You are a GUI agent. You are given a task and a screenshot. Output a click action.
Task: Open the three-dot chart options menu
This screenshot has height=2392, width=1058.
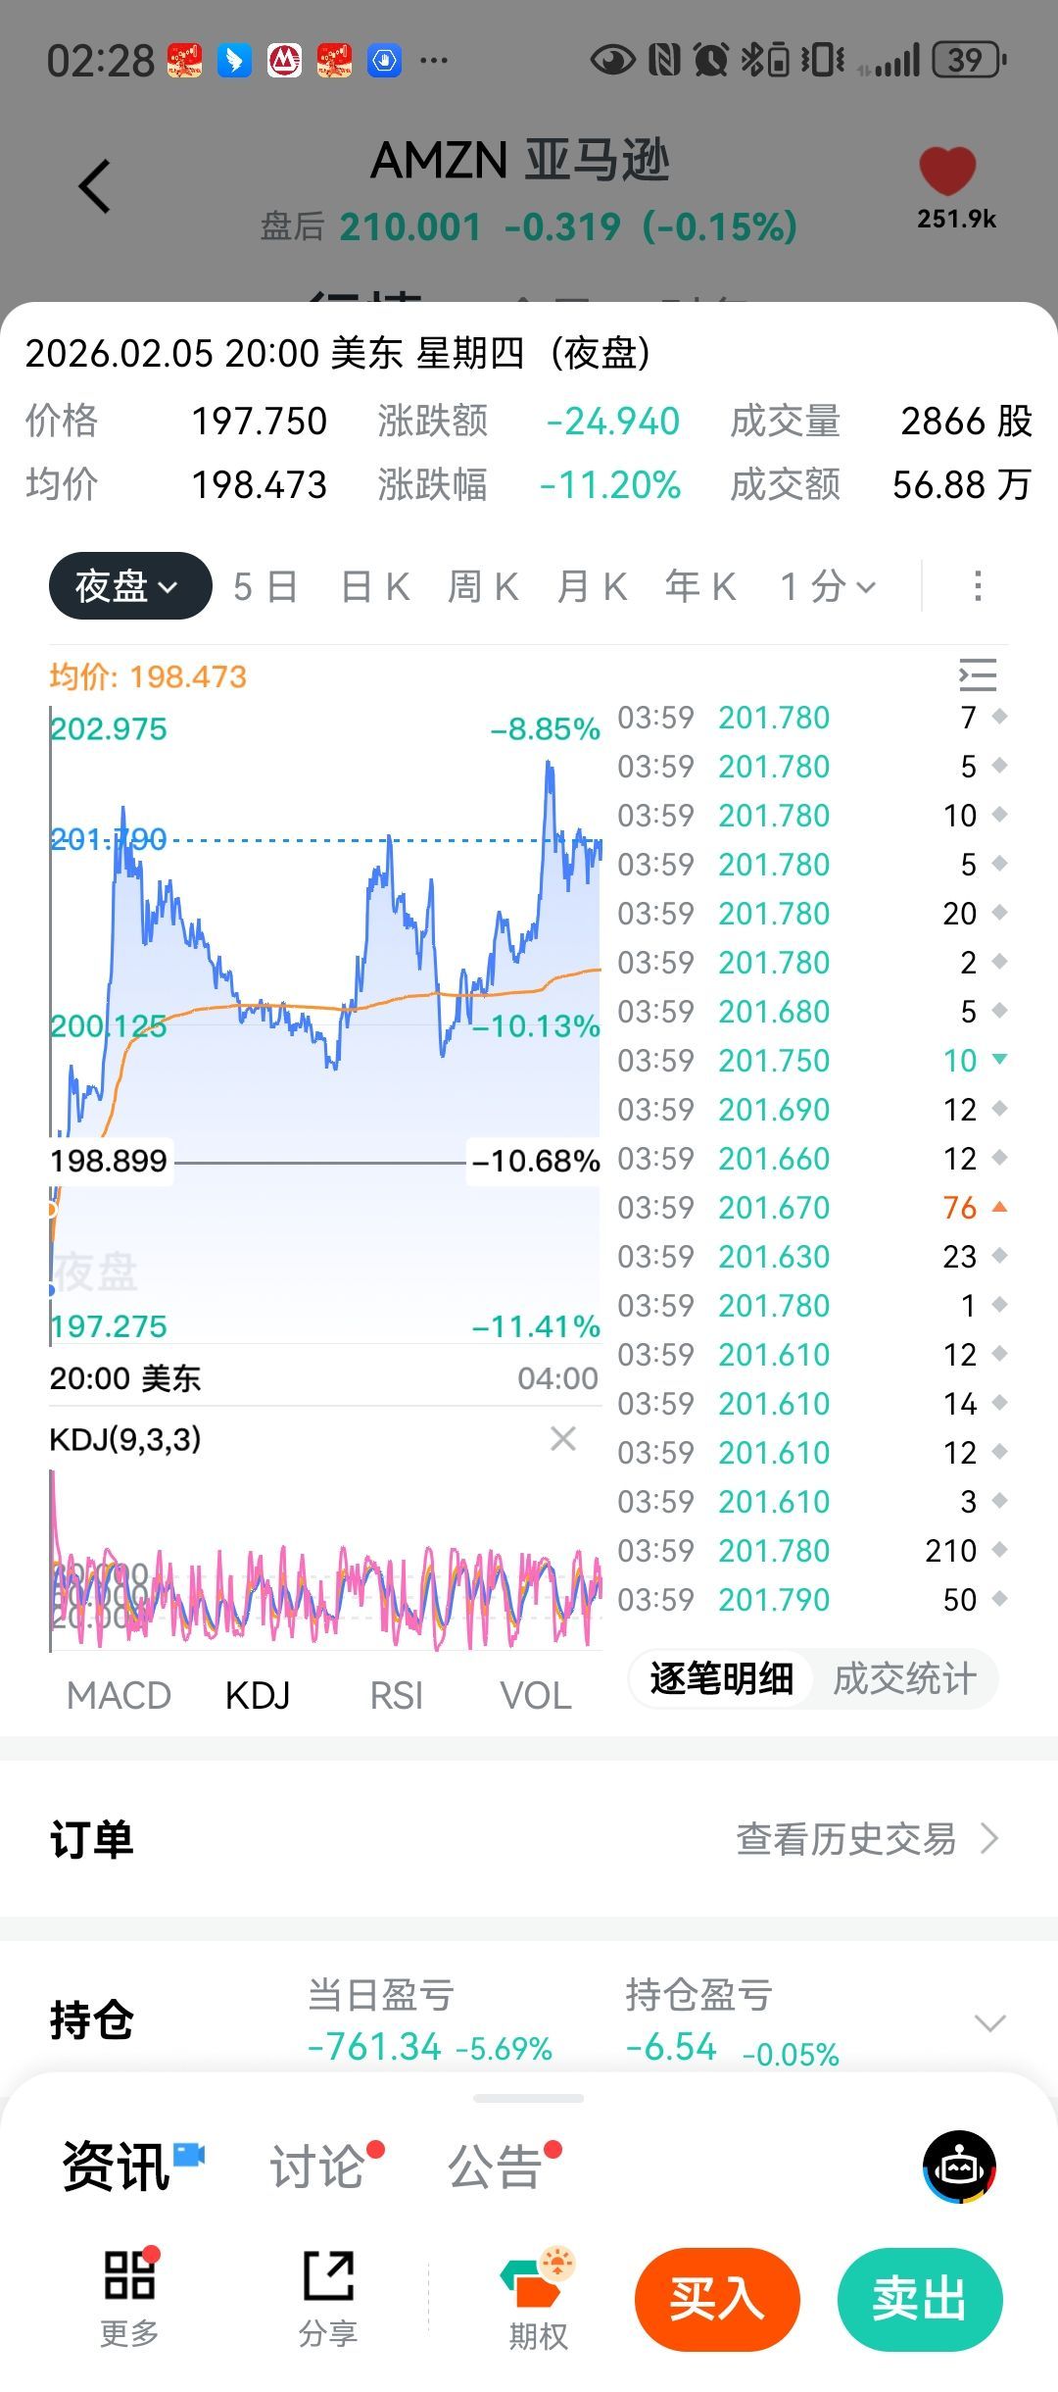point(977,586)
